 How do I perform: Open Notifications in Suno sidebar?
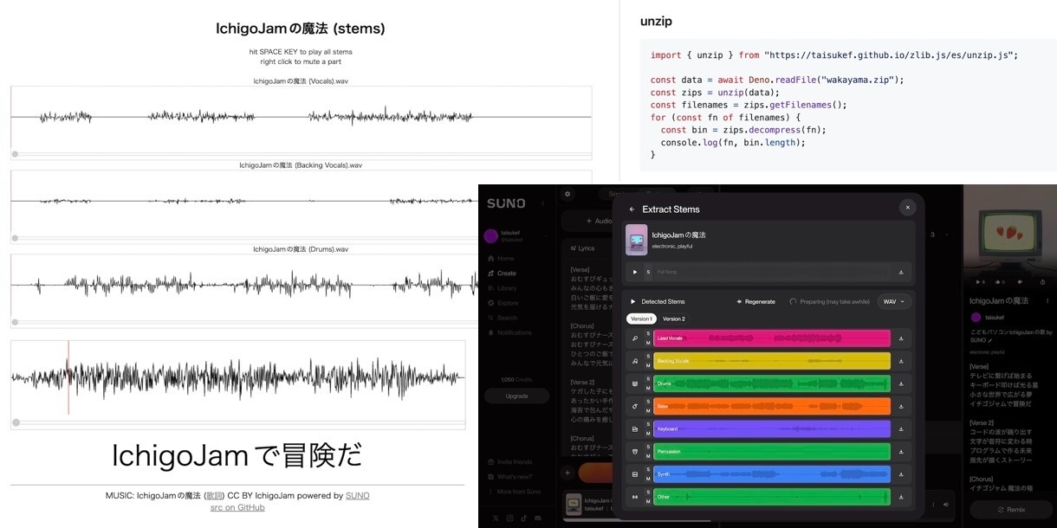point(509,332)
